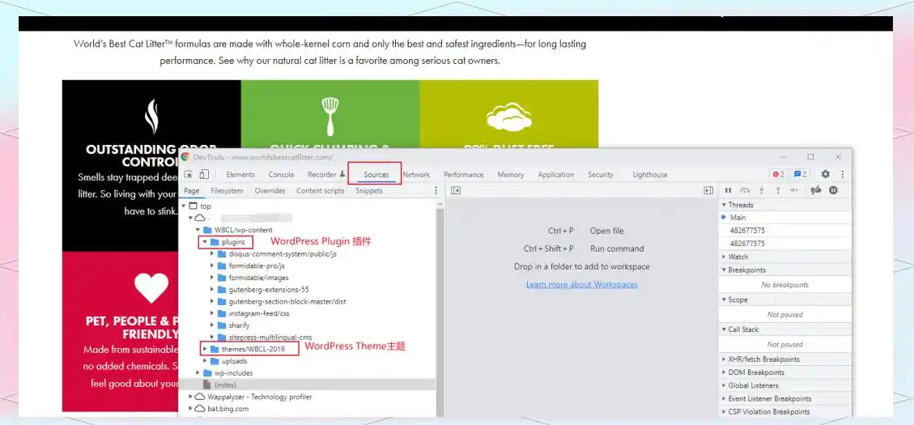The height and width of the screenshot is (425, 914).
Task: Expand the formidable-pro/js folder
Action: coord(212,266)
